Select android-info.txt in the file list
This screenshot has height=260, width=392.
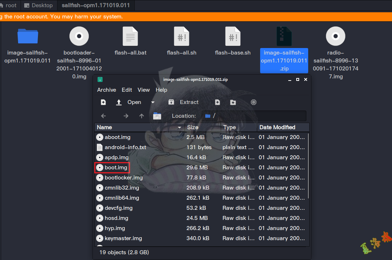125,147
